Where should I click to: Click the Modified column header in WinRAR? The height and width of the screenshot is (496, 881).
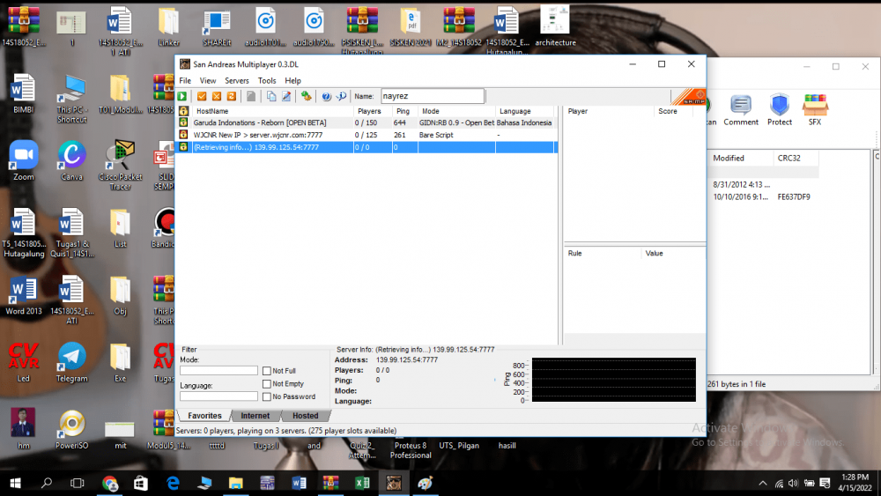(741, 158)
